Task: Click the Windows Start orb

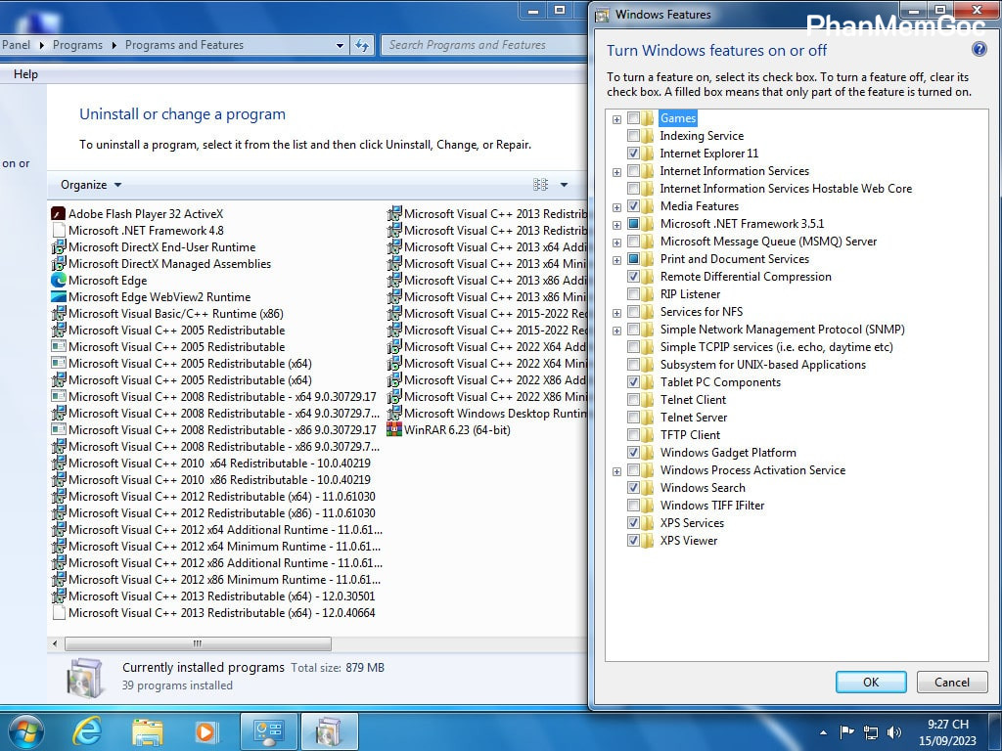Action: pyautogui.click(x=25, y=730)
